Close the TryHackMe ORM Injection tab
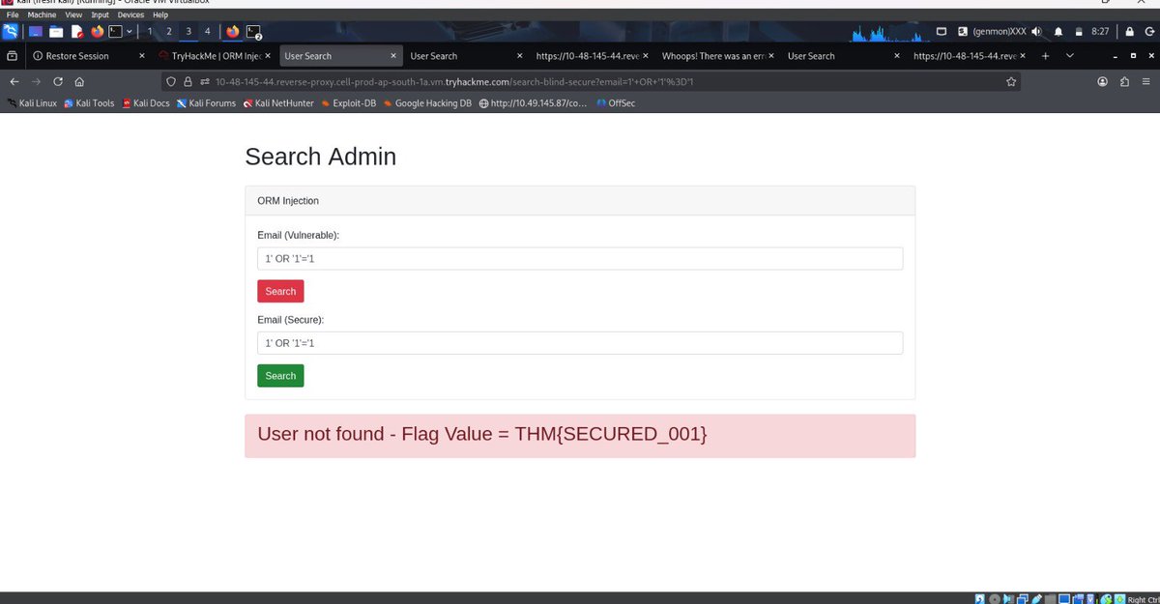Image resolution: width=1160 pixels, height=604 pixels. [x=268, y=56]
